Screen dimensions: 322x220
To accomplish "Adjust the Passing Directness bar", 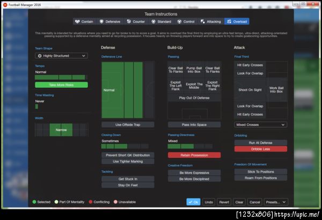I will (x=190, y=146).
